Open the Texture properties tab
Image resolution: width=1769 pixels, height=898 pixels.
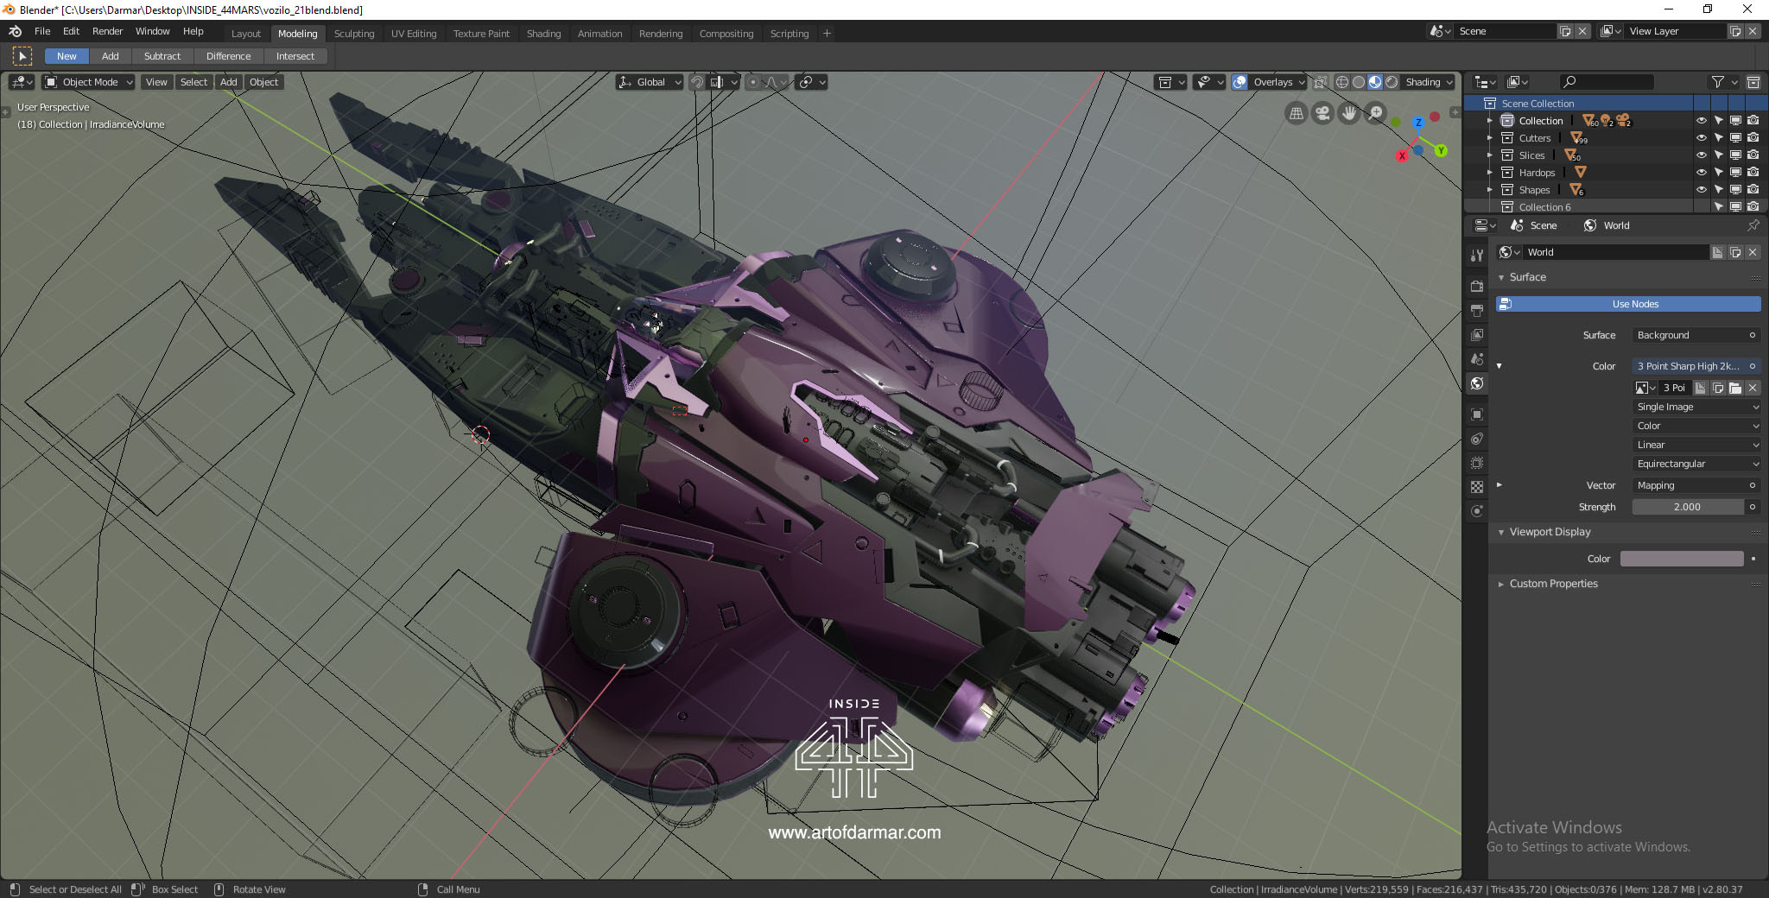[x=1477, y=486]
